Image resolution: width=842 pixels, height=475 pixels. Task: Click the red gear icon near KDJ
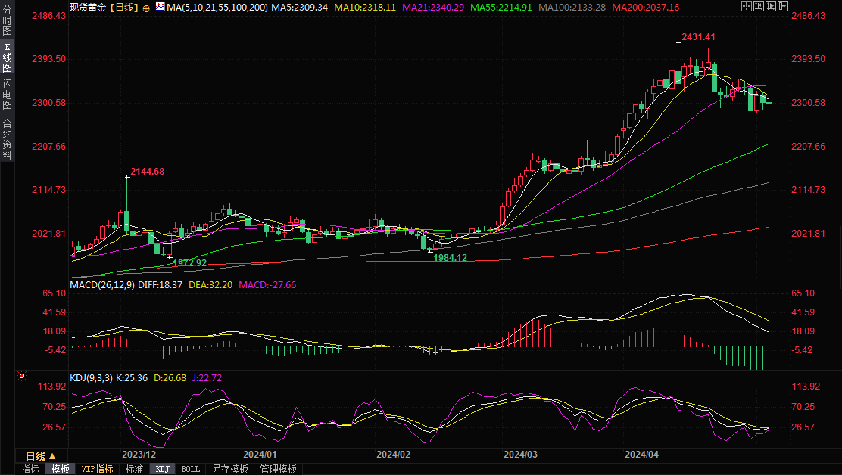23,376
